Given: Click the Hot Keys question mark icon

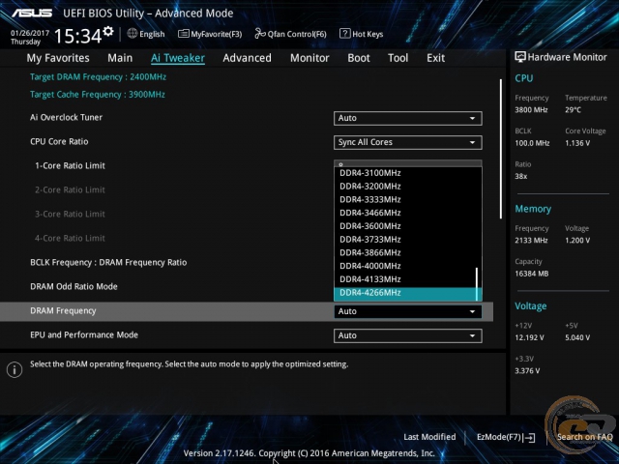Looking at the screenshot, I should 344,34.
